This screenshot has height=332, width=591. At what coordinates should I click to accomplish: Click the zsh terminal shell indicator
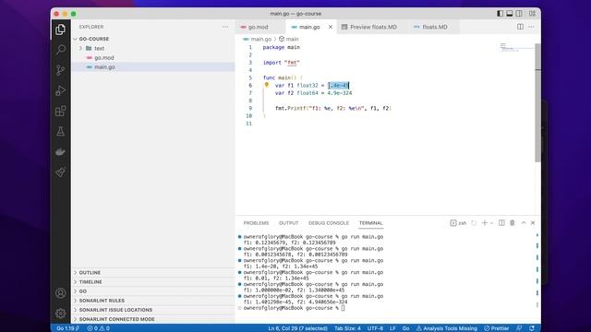458,223
